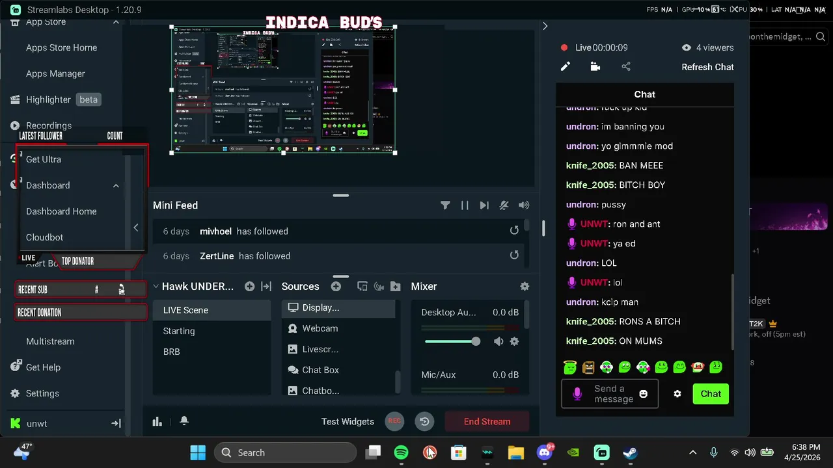The height and width of the screenshot is (468, 833).
Task: Toggle the replay buffer button
Action: pyautogui.click(x=424, y=421)
